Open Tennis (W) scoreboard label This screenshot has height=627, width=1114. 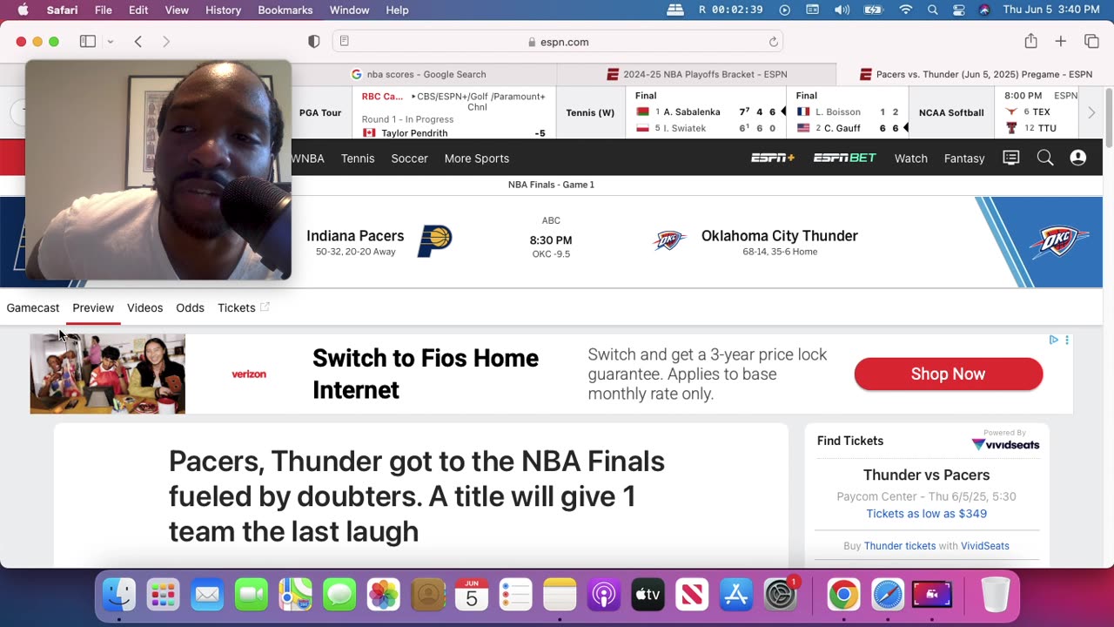tap(590, 112)
